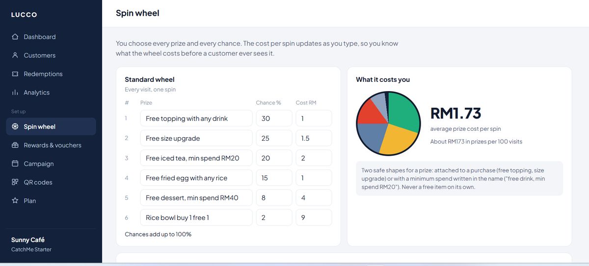This screenshot has width=589, height=266.
Task: Click the Customers person icon
Action: (x=15, y=55)
